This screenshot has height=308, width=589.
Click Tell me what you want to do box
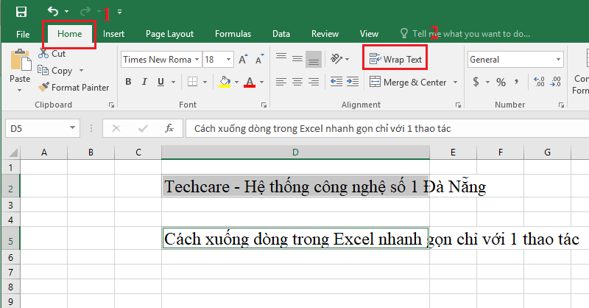click(x=466, y=34)
